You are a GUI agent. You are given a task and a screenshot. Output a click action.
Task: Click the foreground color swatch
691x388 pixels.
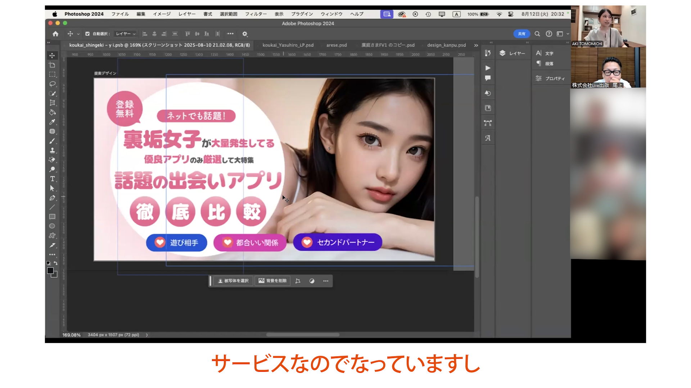click(50, 271)
